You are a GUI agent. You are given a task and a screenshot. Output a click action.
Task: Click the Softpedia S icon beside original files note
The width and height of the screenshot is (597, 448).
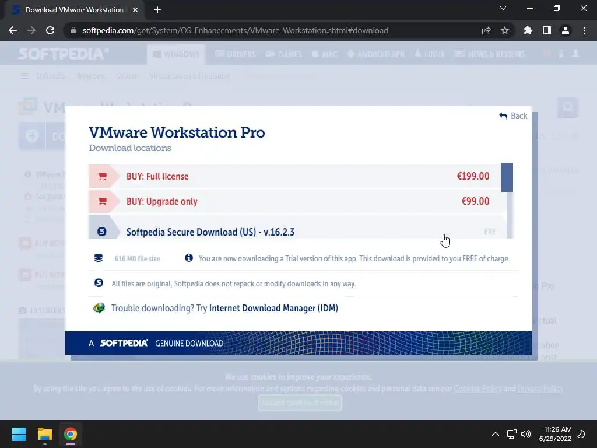[99, 283]
